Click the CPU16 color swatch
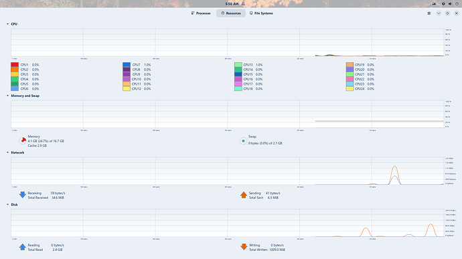Viewport: 462px width, 259px height. (238, 79)
